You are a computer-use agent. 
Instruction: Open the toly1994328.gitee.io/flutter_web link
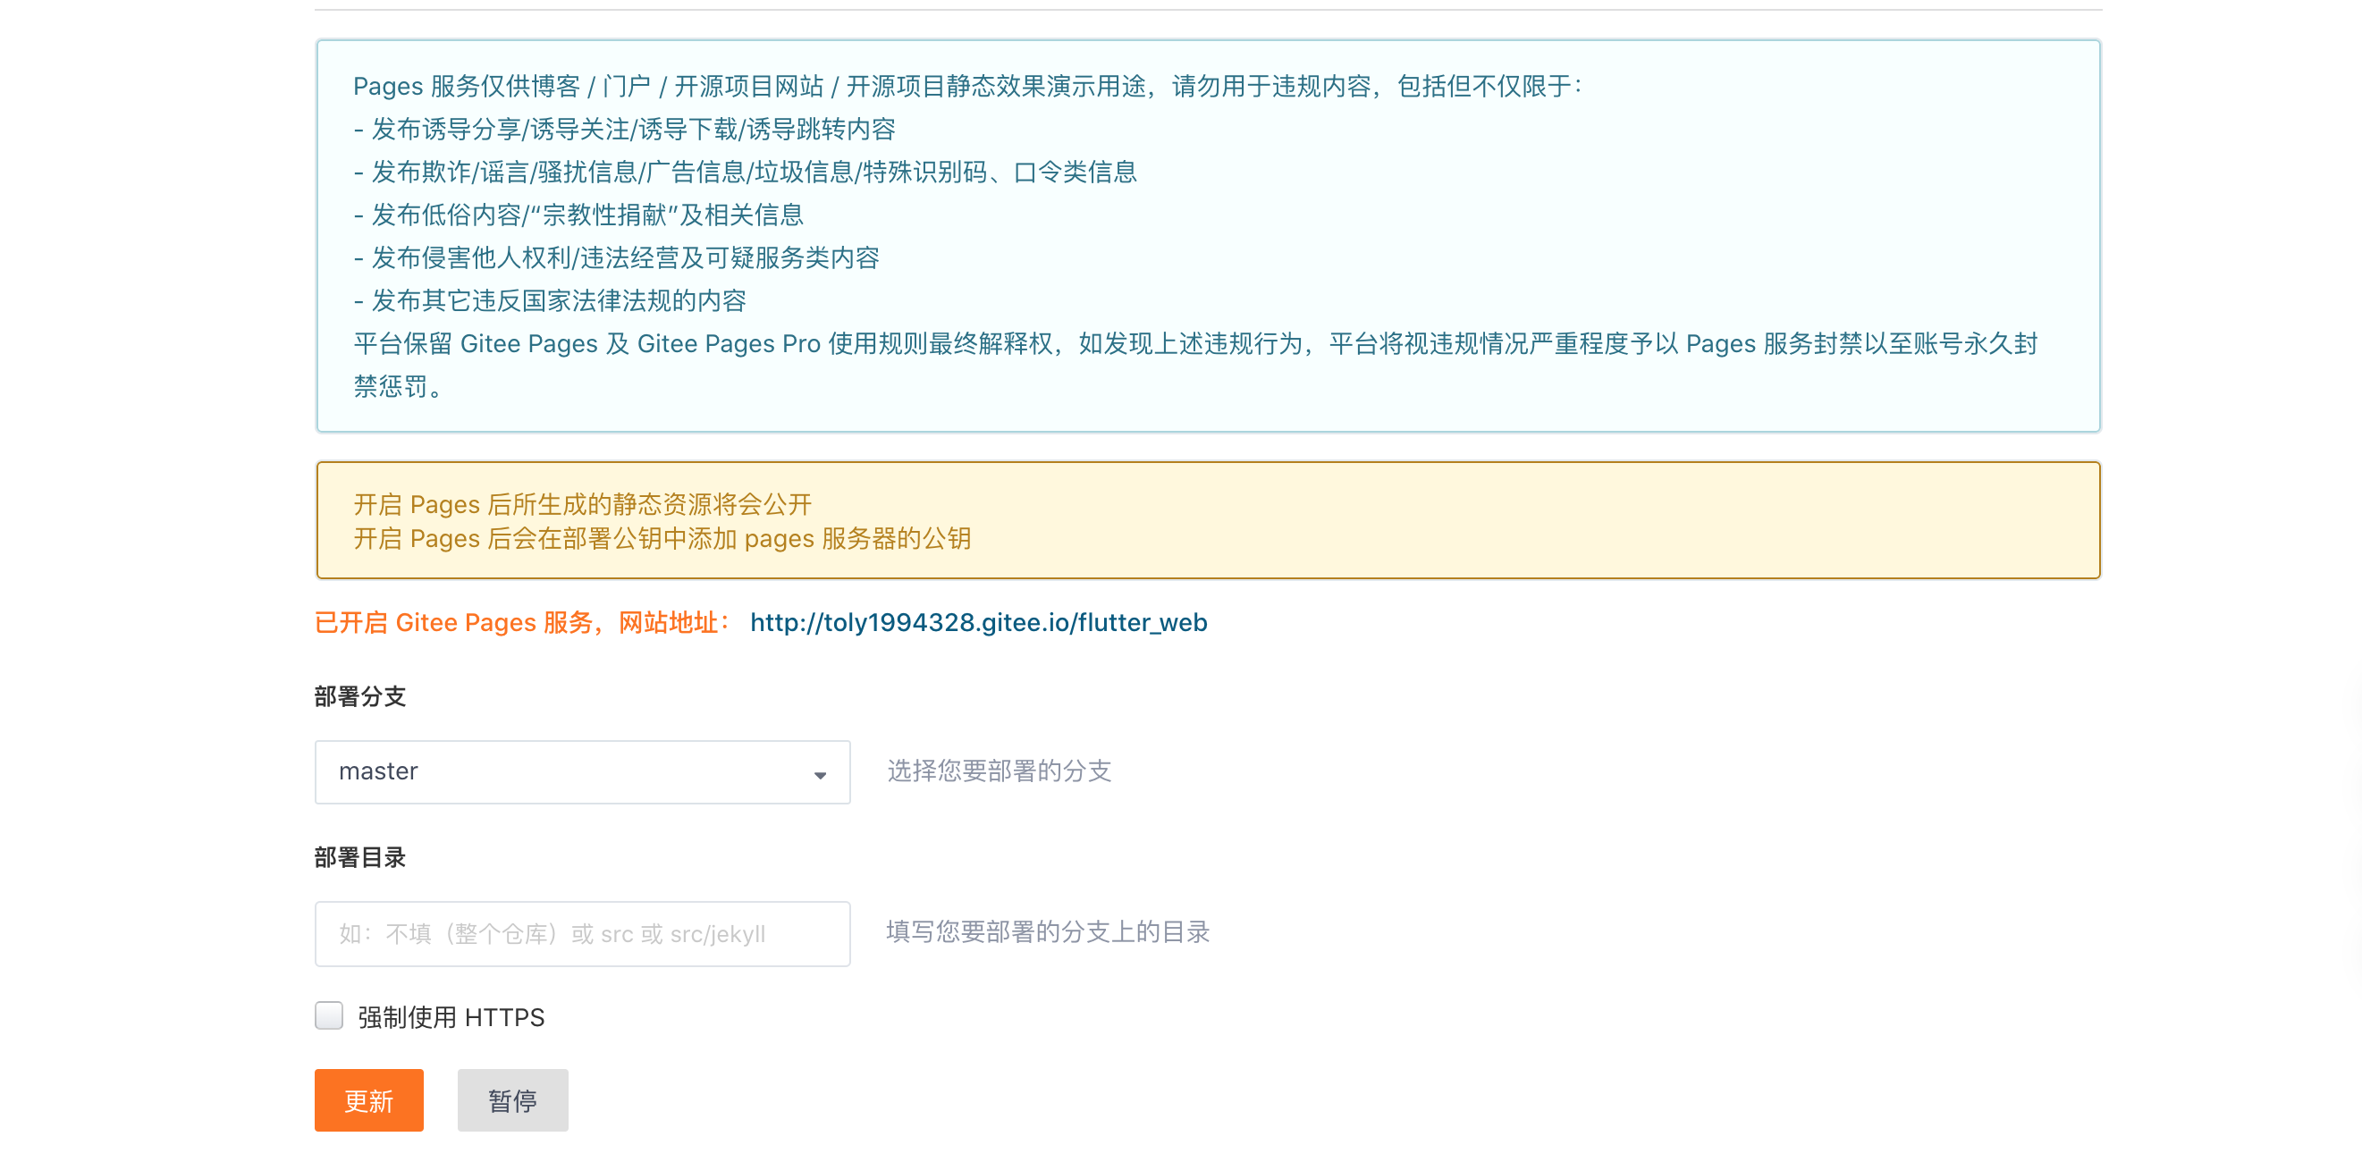[977, 622]
